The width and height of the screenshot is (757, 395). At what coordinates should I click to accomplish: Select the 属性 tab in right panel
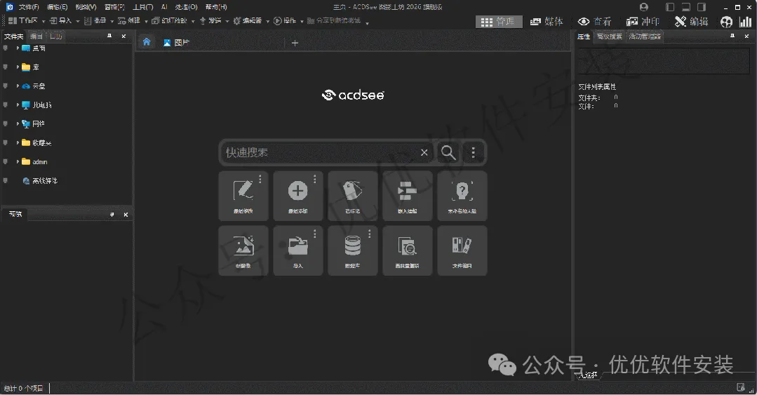coord(584,36)
